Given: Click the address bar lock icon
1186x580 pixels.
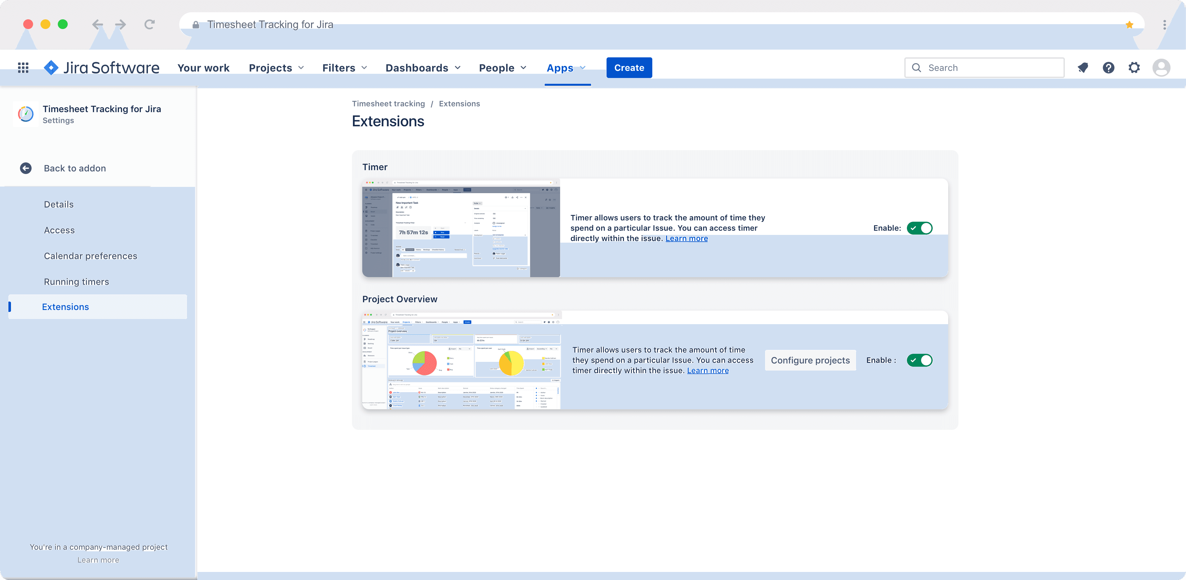Looking at the screenshot, I should coord(196,25).
